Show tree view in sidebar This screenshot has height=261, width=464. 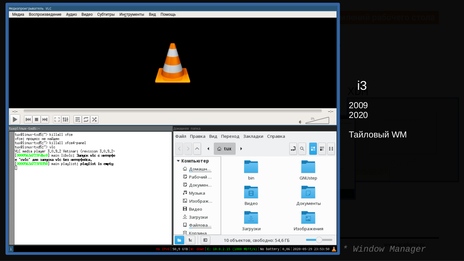point(190,240)
